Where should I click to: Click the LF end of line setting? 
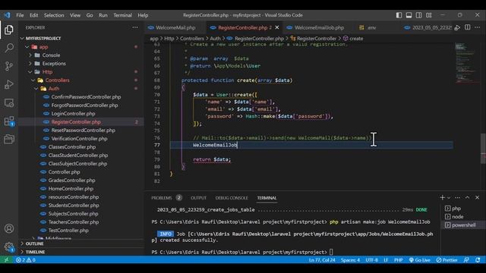[386, 259]
